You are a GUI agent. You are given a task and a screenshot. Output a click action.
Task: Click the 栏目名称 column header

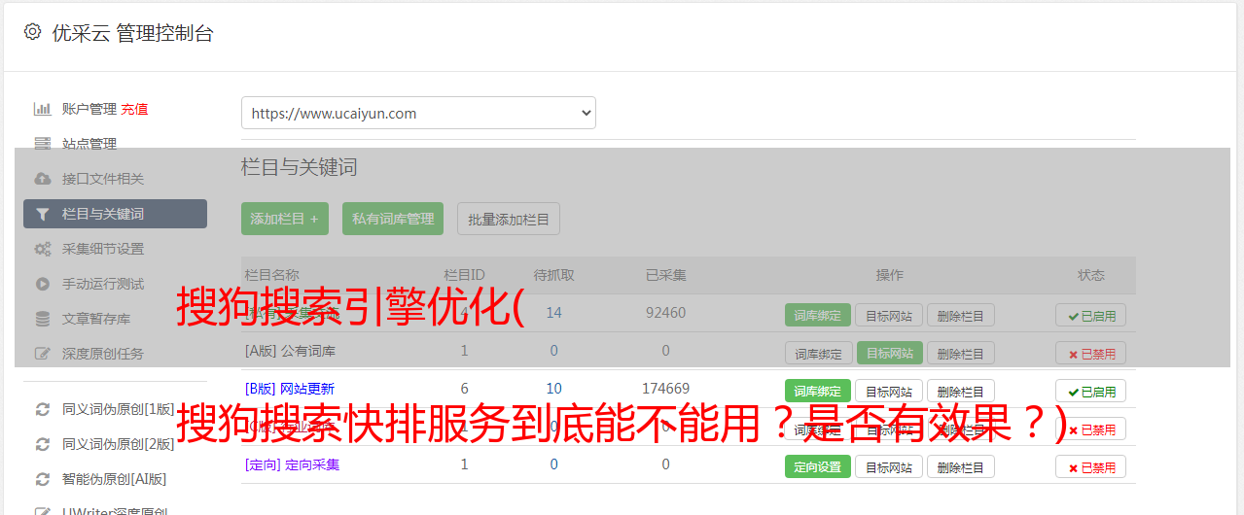pos(272,275)
